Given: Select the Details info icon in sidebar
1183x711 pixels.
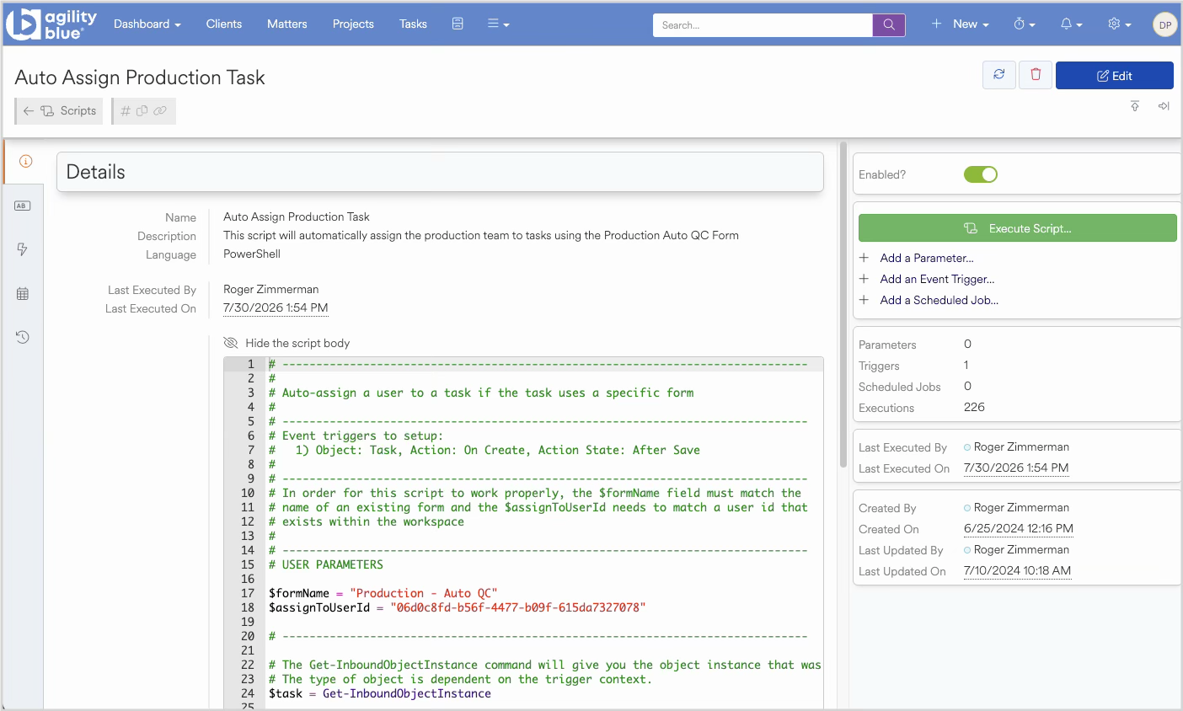Looking at the screenshot, I should pyautogui.click(x=25, y=161).
